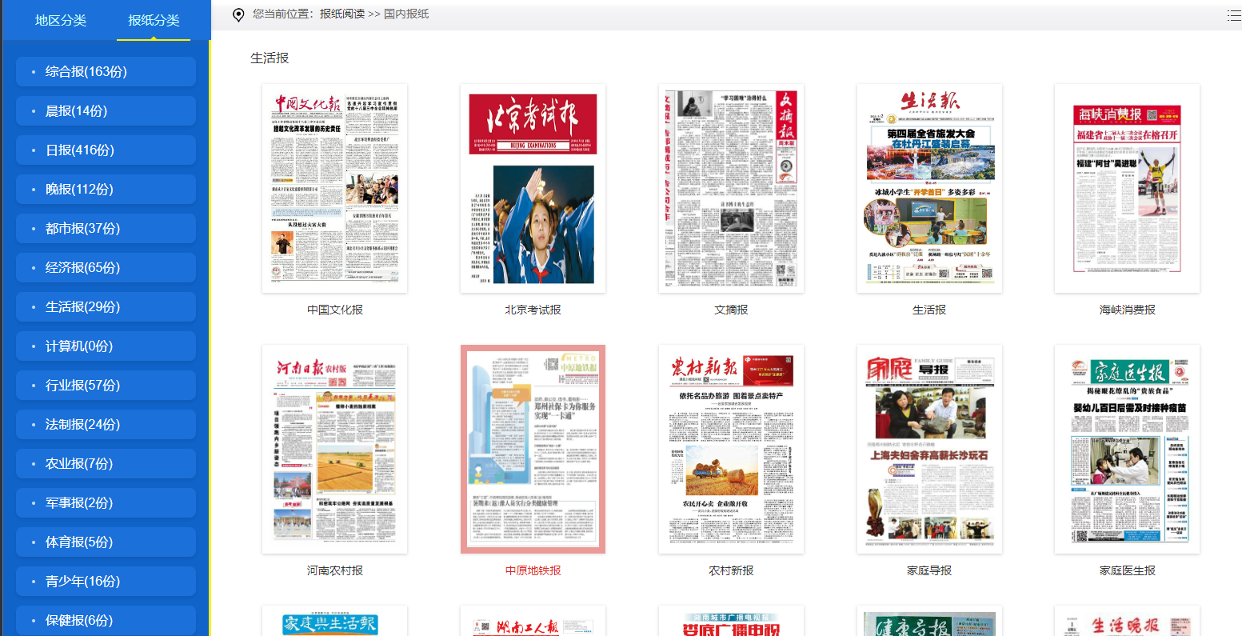Open 楚天广播电视 partial cover thumbnail
1242x636 pixels.
click(731, 621)
